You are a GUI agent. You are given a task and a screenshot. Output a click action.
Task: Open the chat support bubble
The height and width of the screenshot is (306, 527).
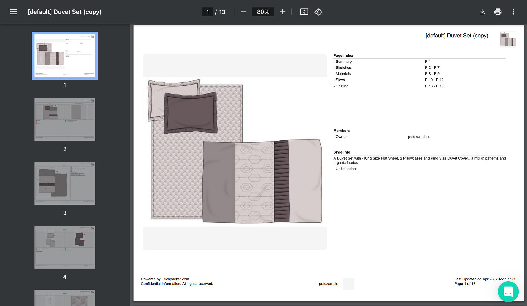(x=508, y=292)
